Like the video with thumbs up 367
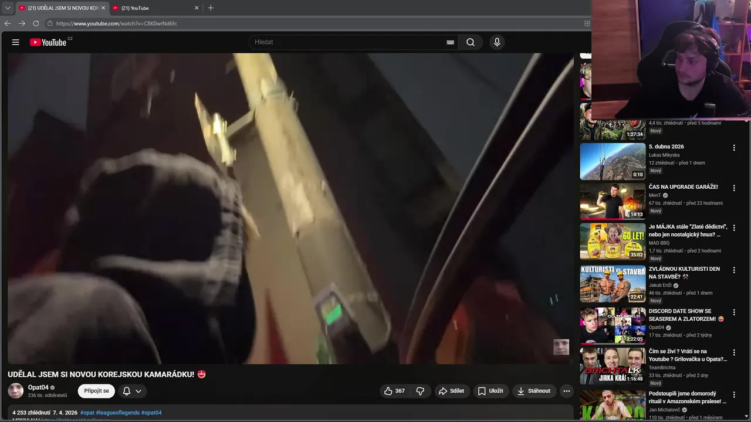This screenshot has width=751, height=422. point(394,391)
